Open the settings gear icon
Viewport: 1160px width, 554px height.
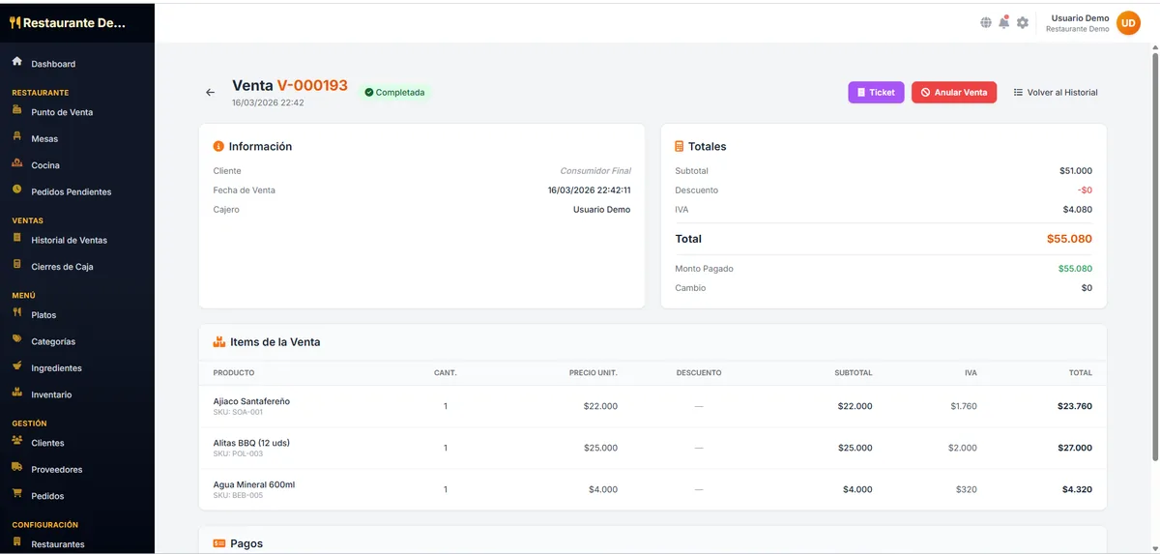(1023, 22)
